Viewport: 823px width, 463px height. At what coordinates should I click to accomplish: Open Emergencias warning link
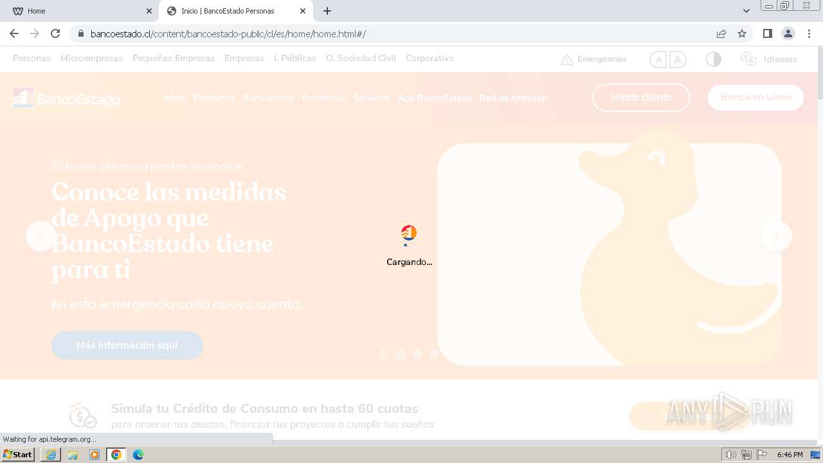pyautogui.click(x=593, y=59)
